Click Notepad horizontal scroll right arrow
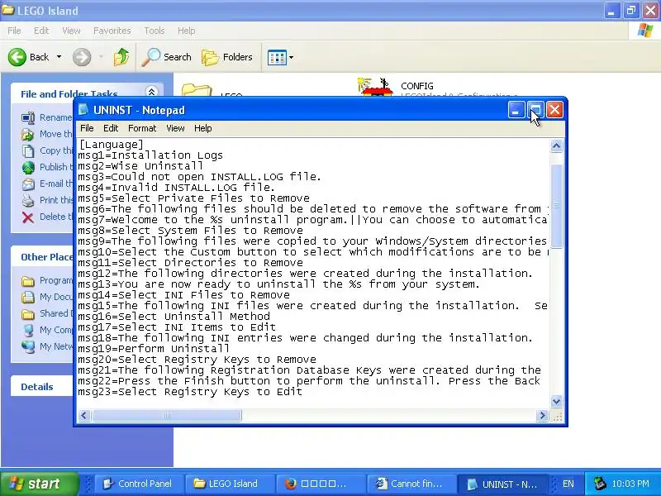 coord(542,416)
